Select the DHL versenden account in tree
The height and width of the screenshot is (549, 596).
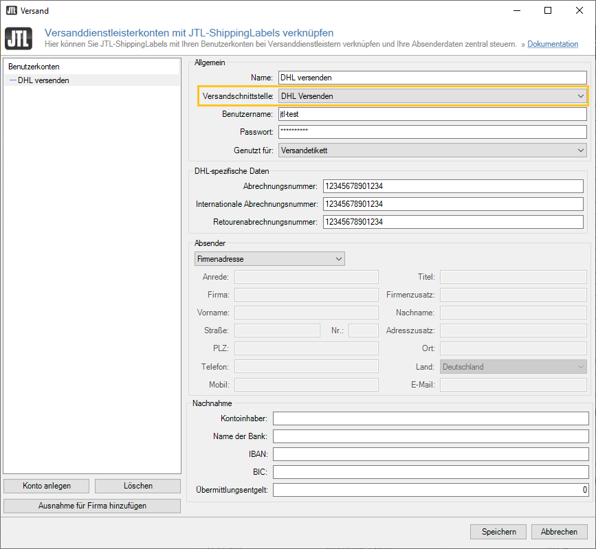(x=43, y=80)
